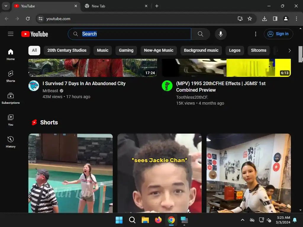Show more category chips with arrow
The image size is (303, 227).
point(289,51)
